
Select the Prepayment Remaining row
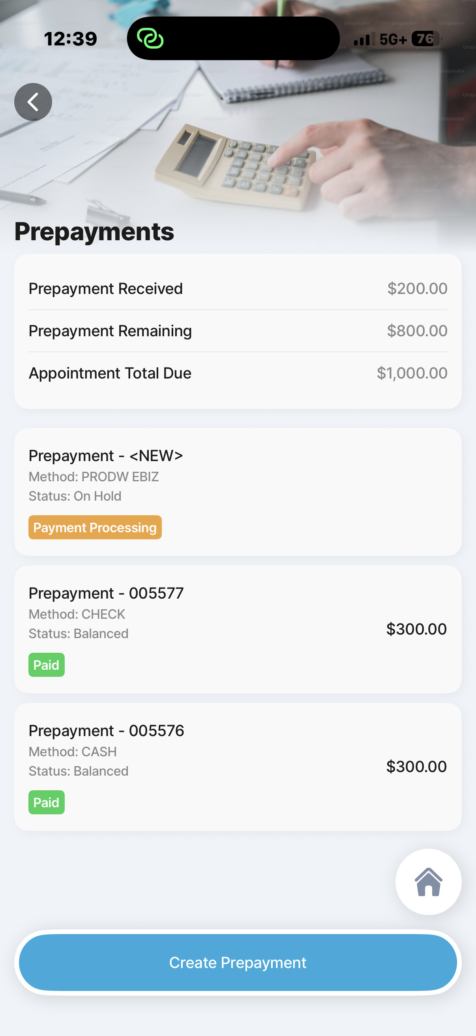pos(238,331)
